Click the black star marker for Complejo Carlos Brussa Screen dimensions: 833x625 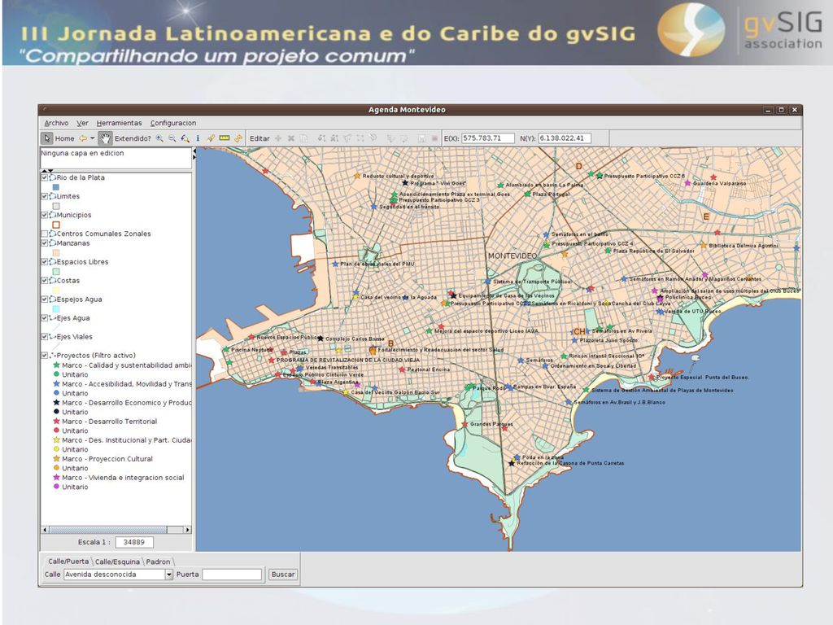coord(321,339)
